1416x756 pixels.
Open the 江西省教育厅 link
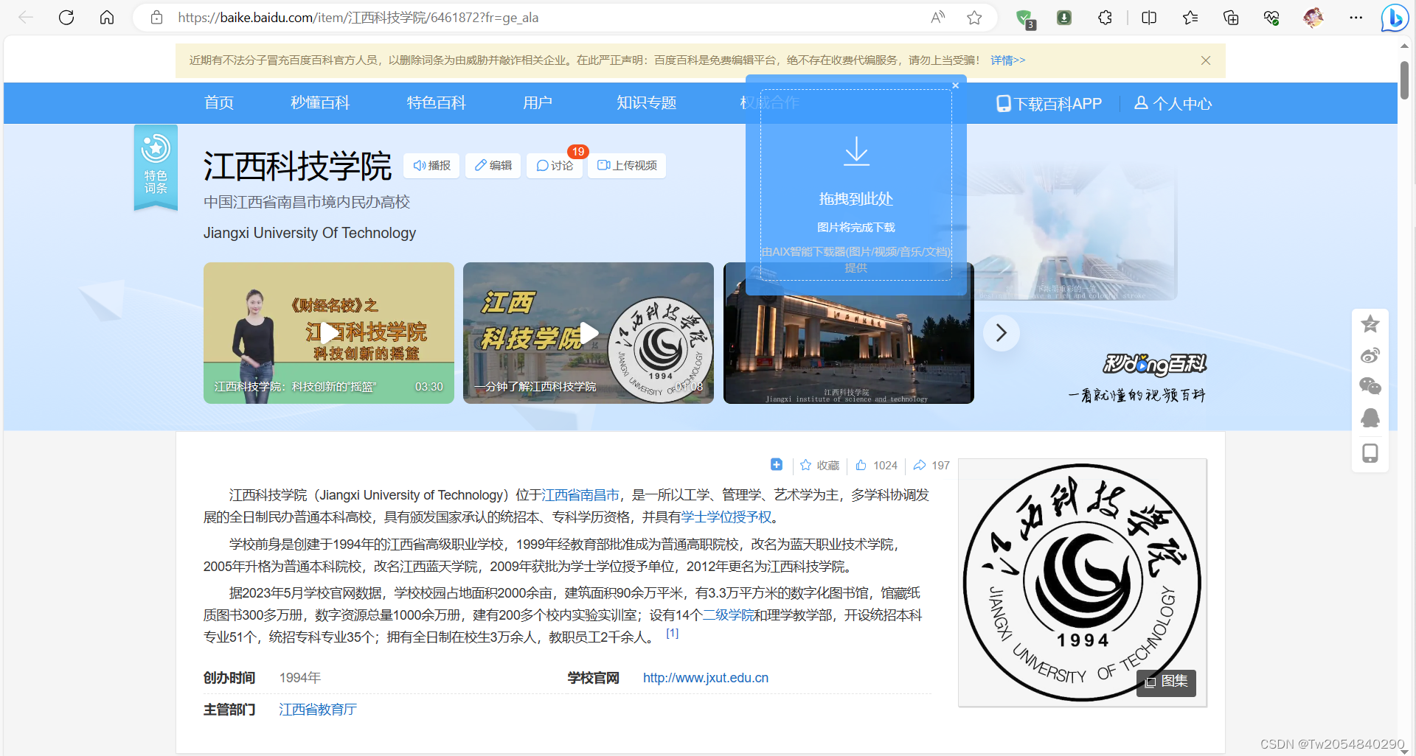(318, 710)
